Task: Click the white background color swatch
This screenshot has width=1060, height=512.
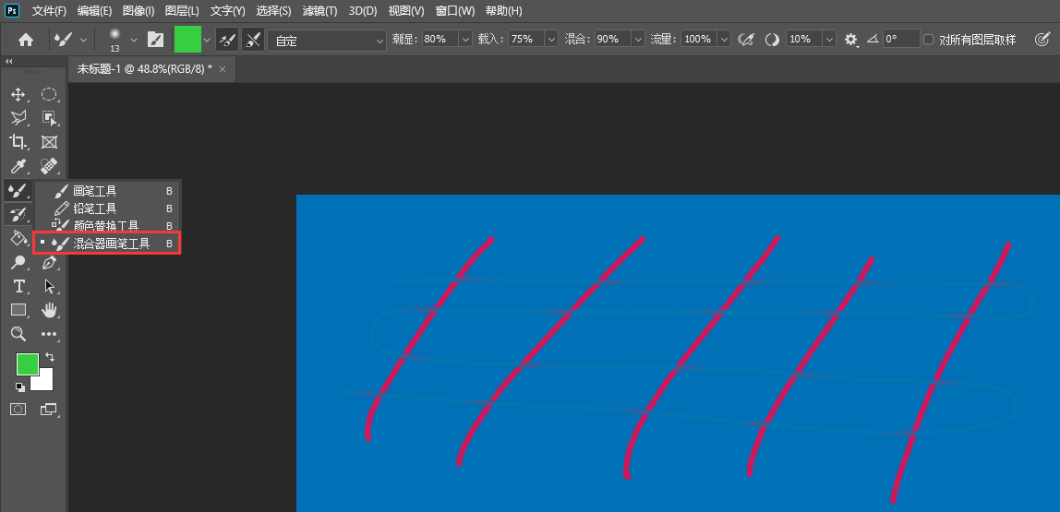Action: tap(44, 382)
